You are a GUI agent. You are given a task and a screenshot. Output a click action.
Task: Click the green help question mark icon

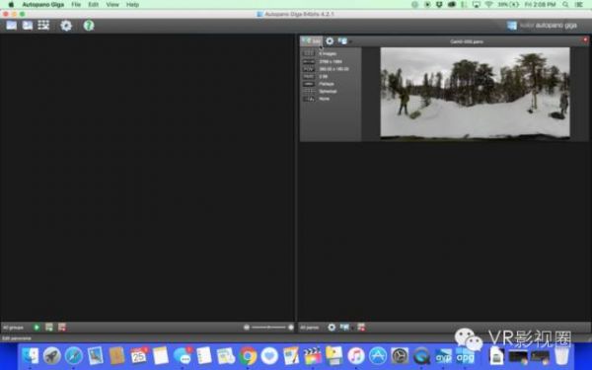pos(89,26)
